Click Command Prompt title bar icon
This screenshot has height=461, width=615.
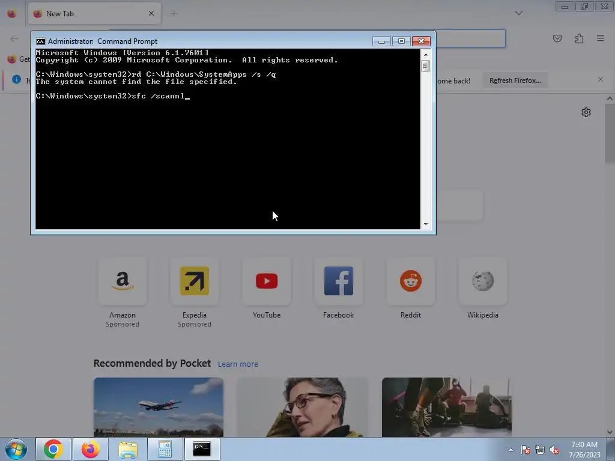(40, 41)
